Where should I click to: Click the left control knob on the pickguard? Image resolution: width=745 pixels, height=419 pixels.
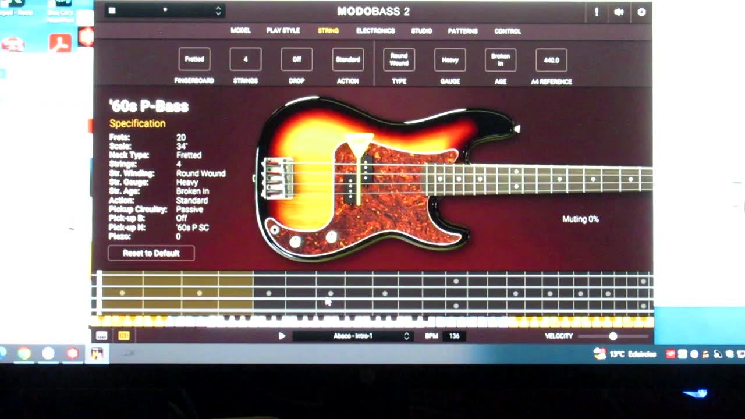[x=296, y=242]
